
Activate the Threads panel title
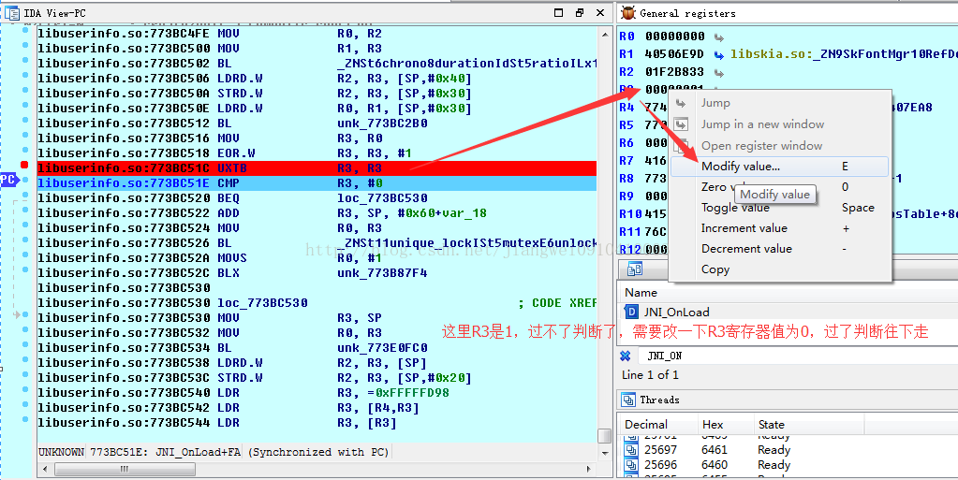pos(660,400)
